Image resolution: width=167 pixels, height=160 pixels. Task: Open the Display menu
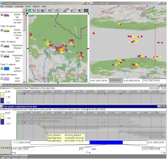9,6
